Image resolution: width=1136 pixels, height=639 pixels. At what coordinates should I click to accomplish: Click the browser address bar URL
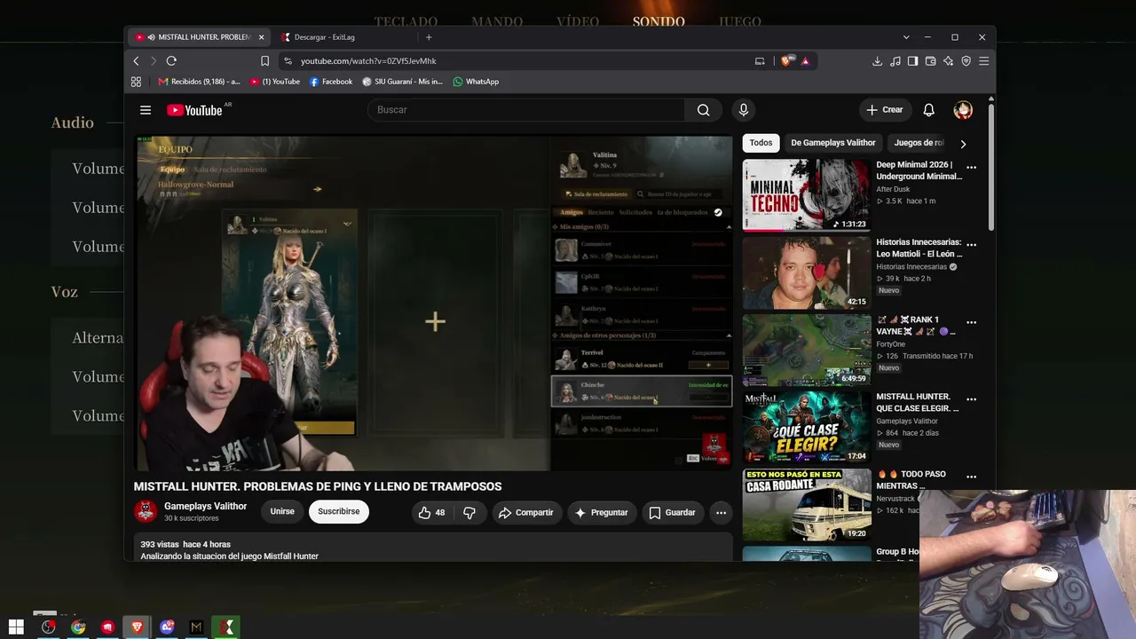[x=368, y=61]
